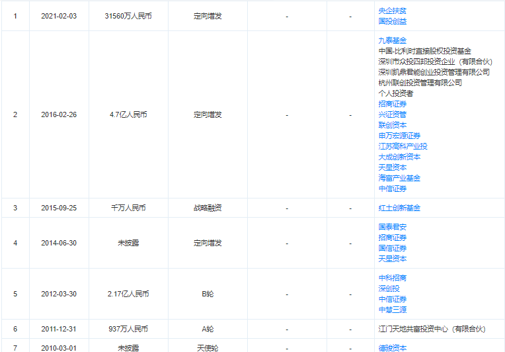Click the 中科招商 investor link
505x352 pixels.
392,278
